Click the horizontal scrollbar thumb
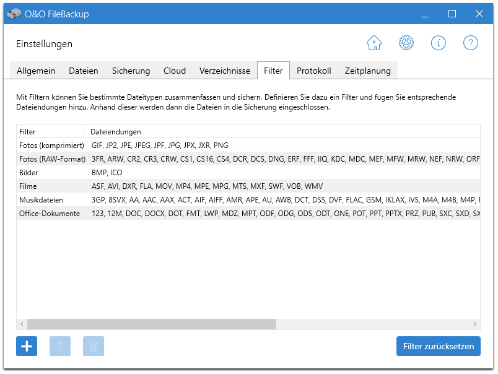Image resolution: width=498 pixels, height=374 pixels. tap(152, 324)
